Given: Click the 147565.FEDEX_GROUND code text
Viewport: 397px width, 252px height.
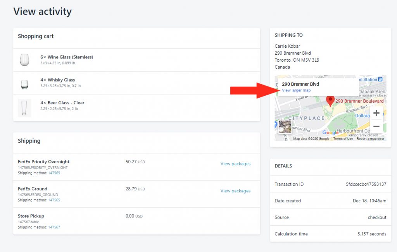Looking at the screenshot, I should point(38,195).
